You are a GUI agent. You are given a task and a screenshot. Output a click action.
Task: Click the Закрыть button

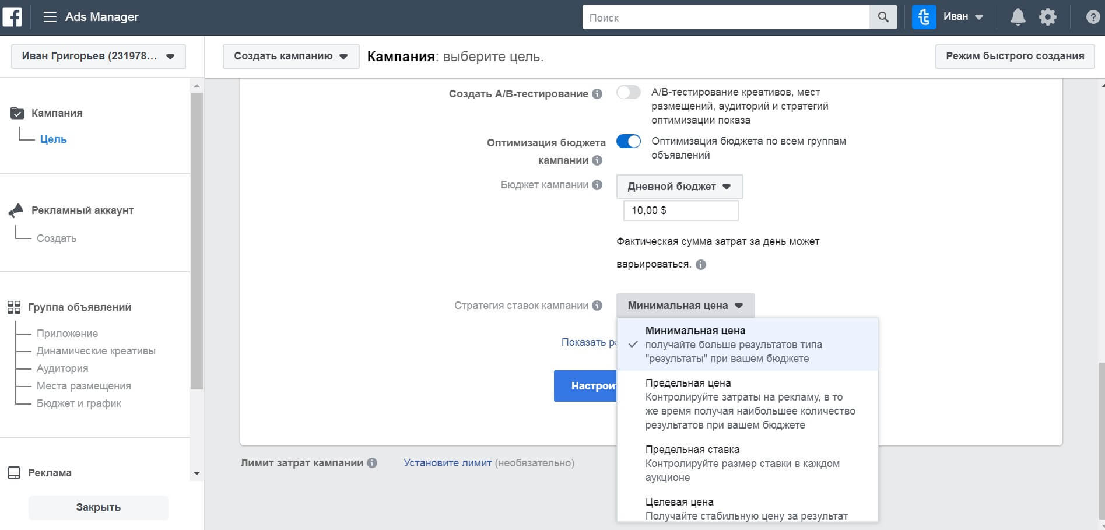click(x=99, y=507)
